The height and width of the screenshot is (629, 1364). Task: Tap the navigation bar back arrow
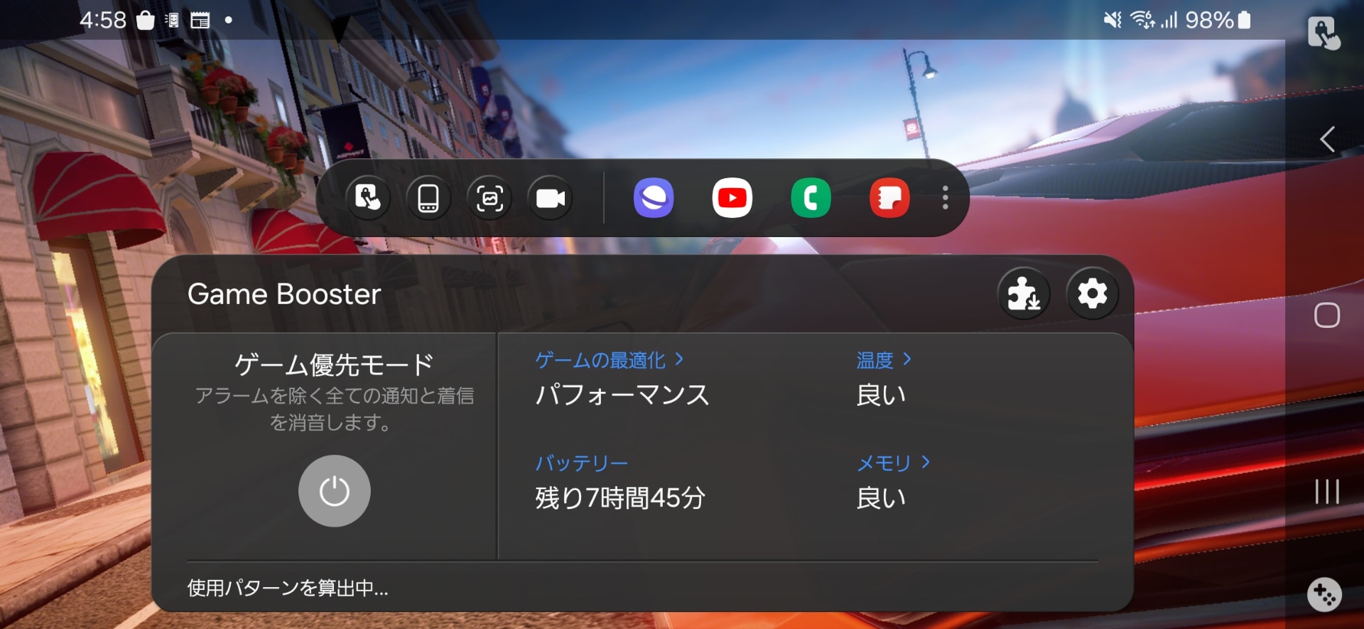(1327, 139)
